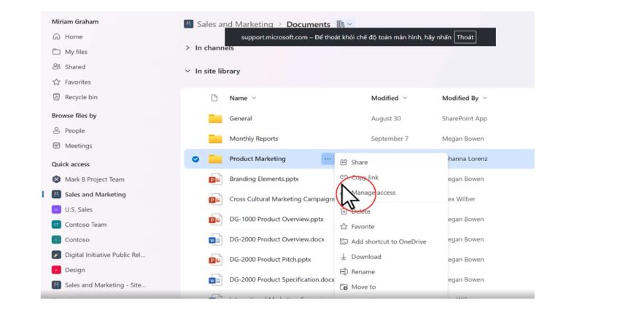Click the Sales and Marketing breadcrumb link
This screenshot has width=620, height=310.
tap(235, 24)
